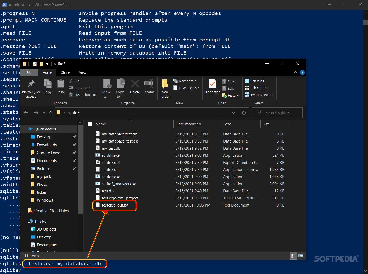Open Explorer Help question mark icon
368x274 pixels.
[302, 72]
